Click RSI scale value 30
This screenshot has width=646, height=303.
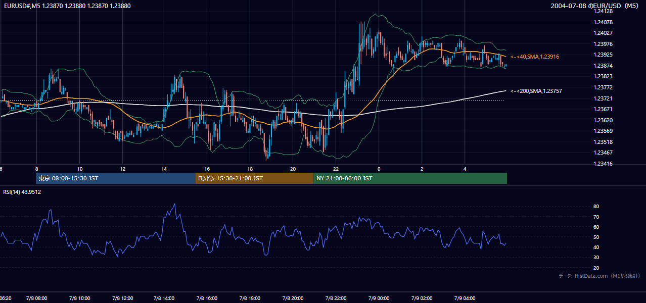(x=596, y=258)
